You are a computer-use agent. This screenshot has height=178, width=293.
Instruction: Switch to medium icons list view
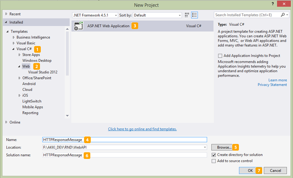coord(194,15)
